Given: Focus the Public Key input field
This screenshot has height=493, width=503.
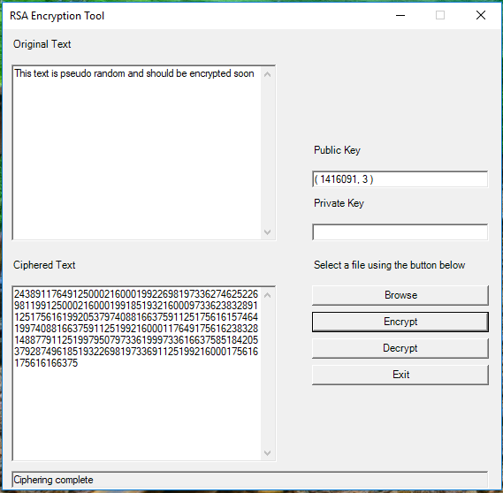Looking at the screenshot, I should tap(400, 179).
